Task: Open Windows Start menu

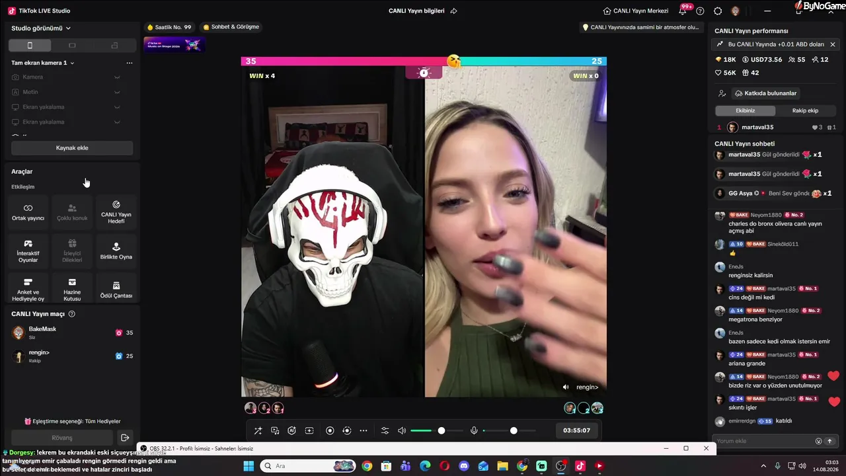Action: [x=249, y=466]
